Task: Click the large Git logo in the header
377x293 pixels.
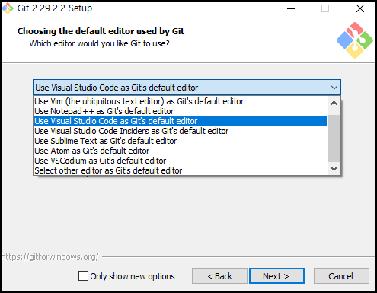Action: coord(355,40)
